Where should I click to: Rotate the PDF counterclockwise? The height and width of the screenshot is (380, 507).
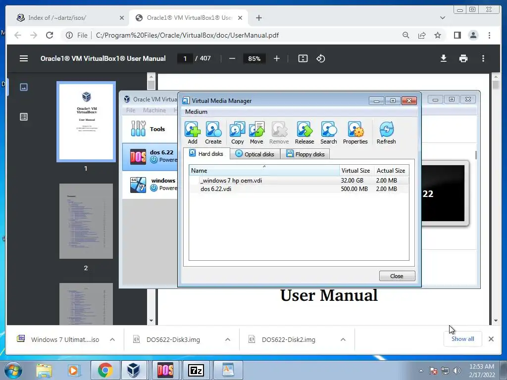pyautogui.click(x=320, y=58)
